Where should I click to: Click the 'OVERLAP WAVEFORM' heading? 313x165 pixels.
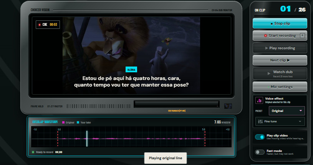click(45, 122)
